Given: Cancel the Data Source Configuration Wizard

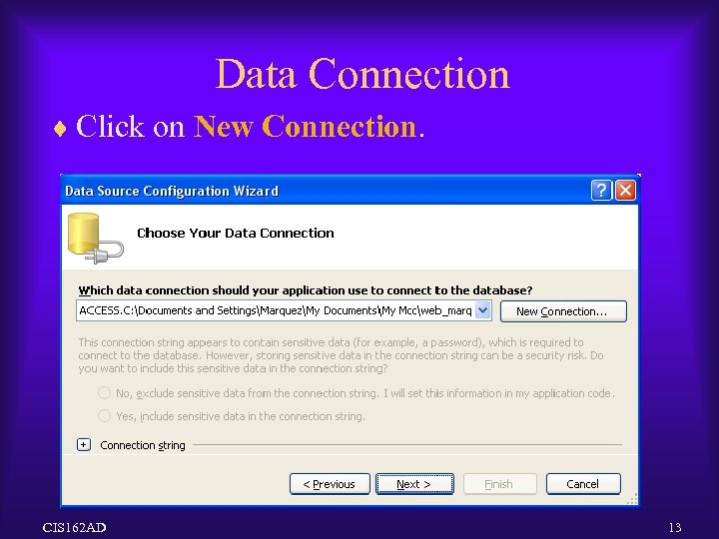Looking at the screenshot, I should (x=583, y=484).
